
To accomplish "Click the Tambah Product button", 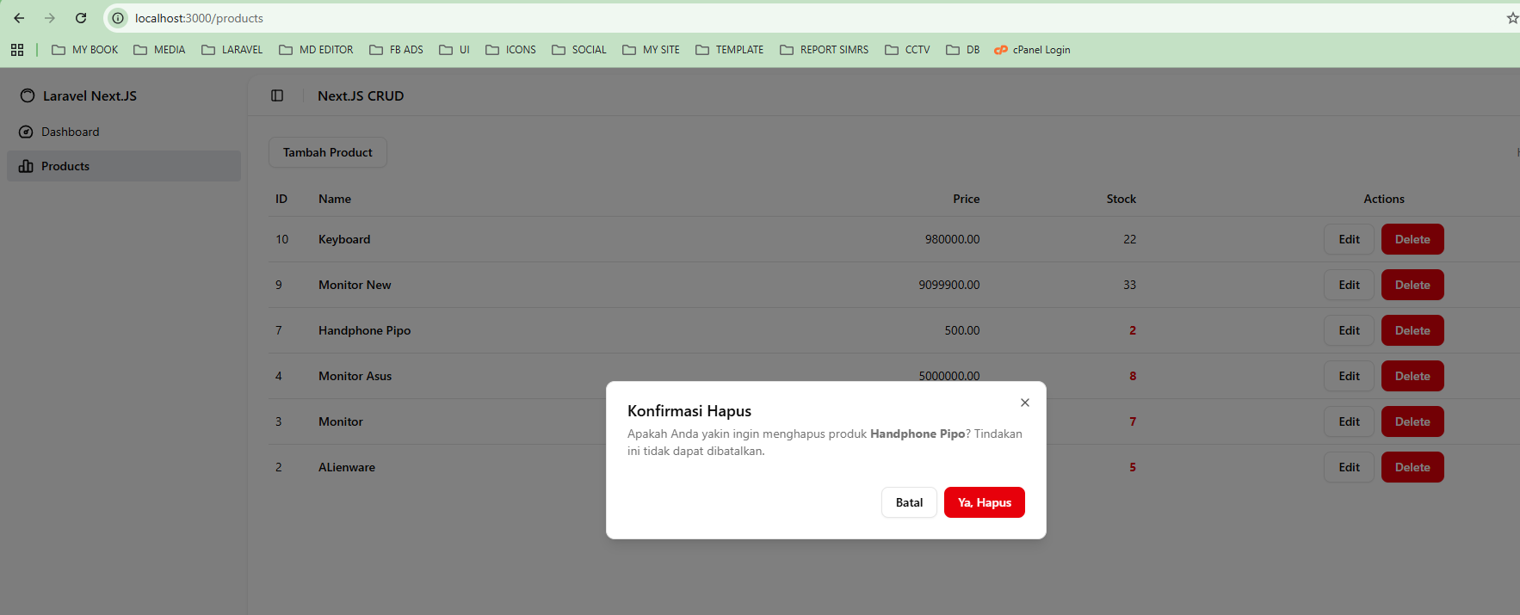I will 328,152.
